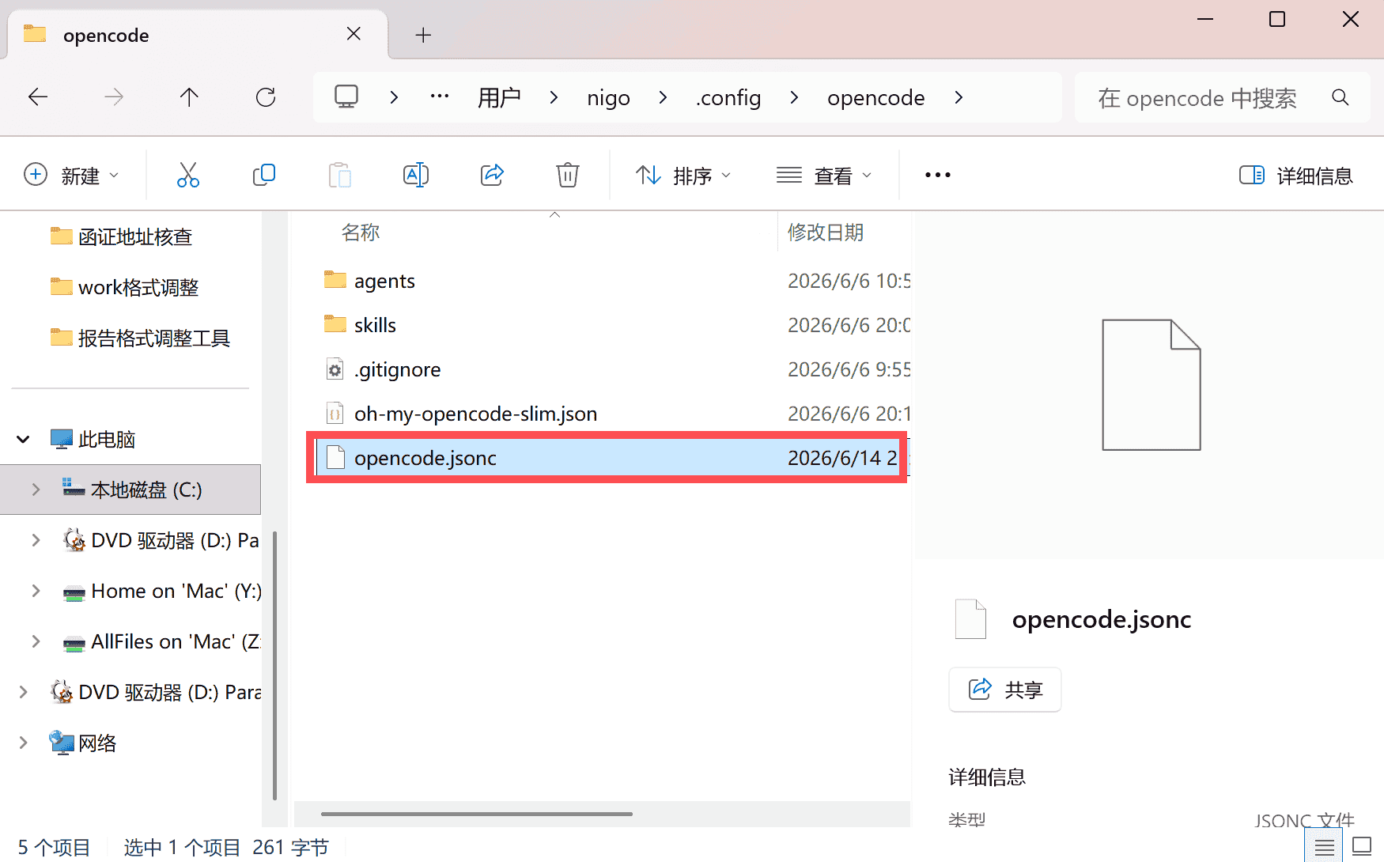
Task: Expand the 网络 tree node
Action: (x=24, y=743)
